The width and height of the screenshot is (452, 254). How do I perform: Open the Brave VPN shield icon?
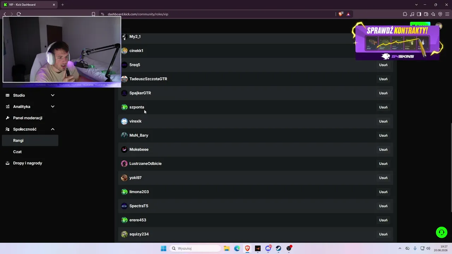tap(440, 14)
